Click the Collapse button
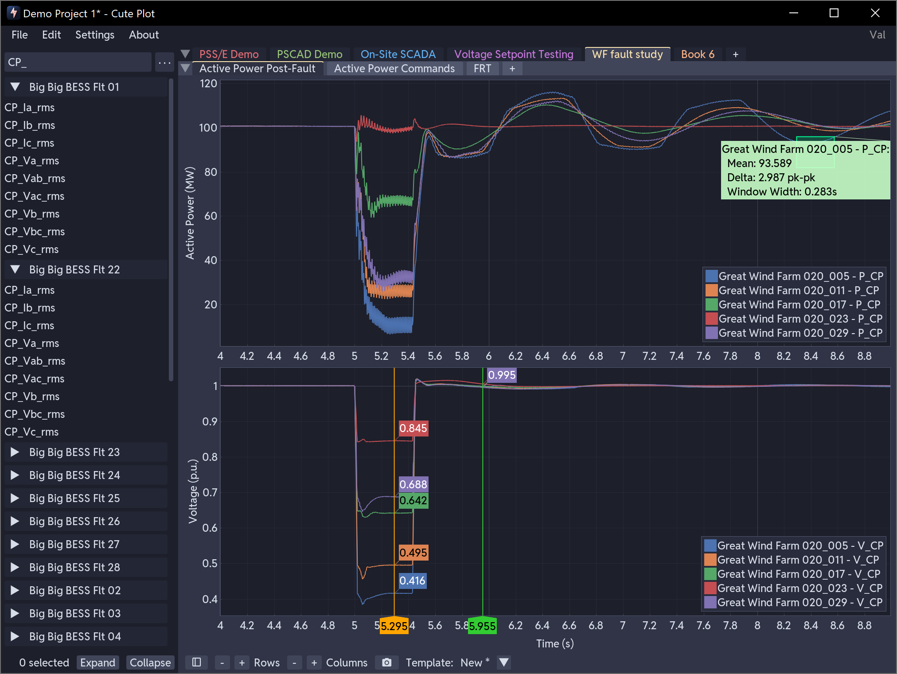 (150, 662)
